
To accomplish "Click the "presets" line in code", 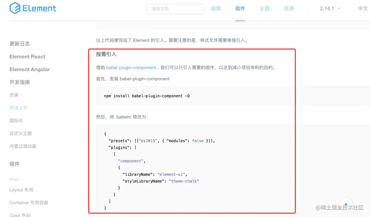I will pos(162,141).
